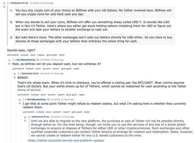Viewport: 195px width, 143px height.
Task: Upvote davidblacksheep's 13-point comment
Action: point(19,99)
